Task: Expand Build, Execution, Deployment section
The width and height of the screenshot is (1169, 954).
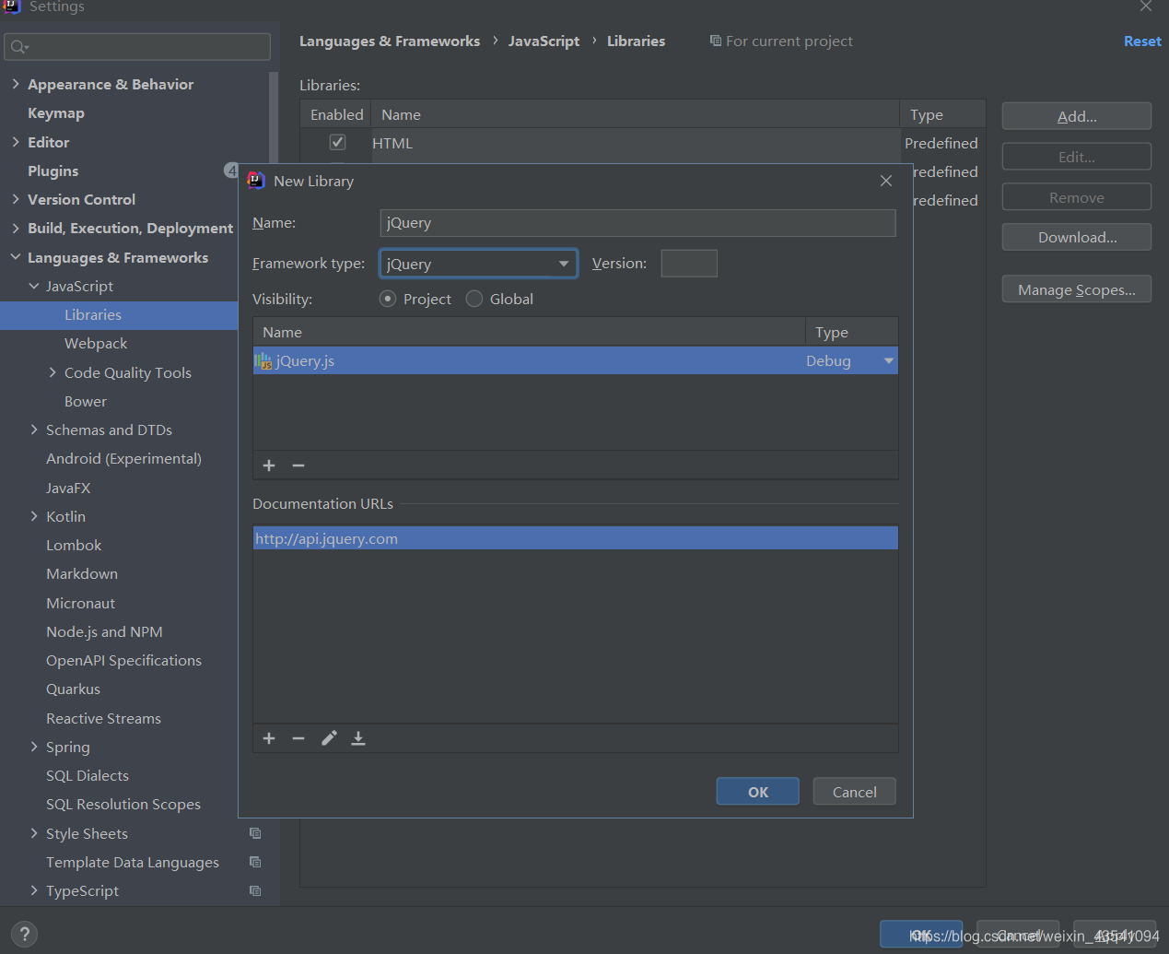Action: (x=16, y=228)
